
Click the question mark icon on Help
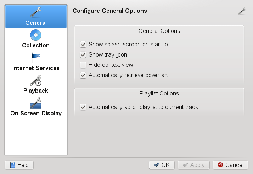(x=12, y=165)
